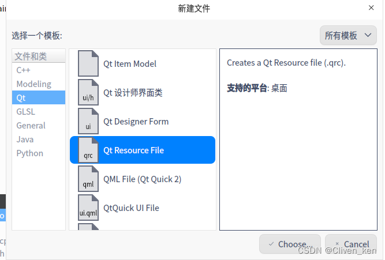Click the ui/h designer class icon
385x260 pixels.
pyautogui.click(x=88, y=92)
